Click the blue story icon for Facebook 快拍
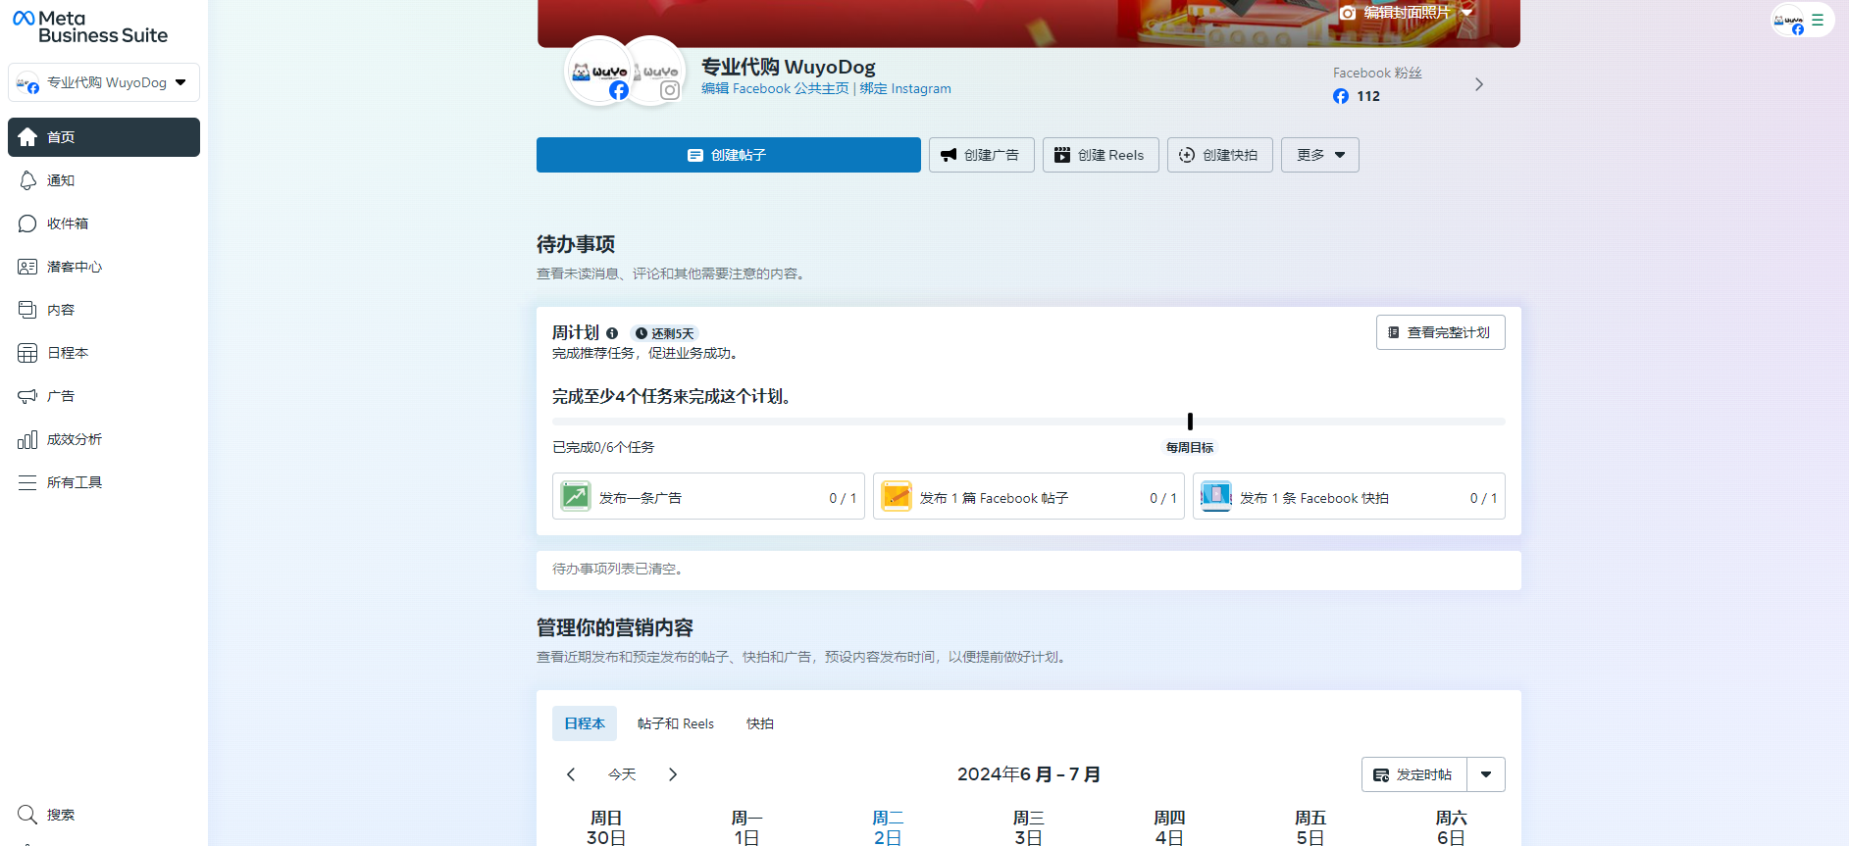1849x846 pixels. [x=1216, y=496]
